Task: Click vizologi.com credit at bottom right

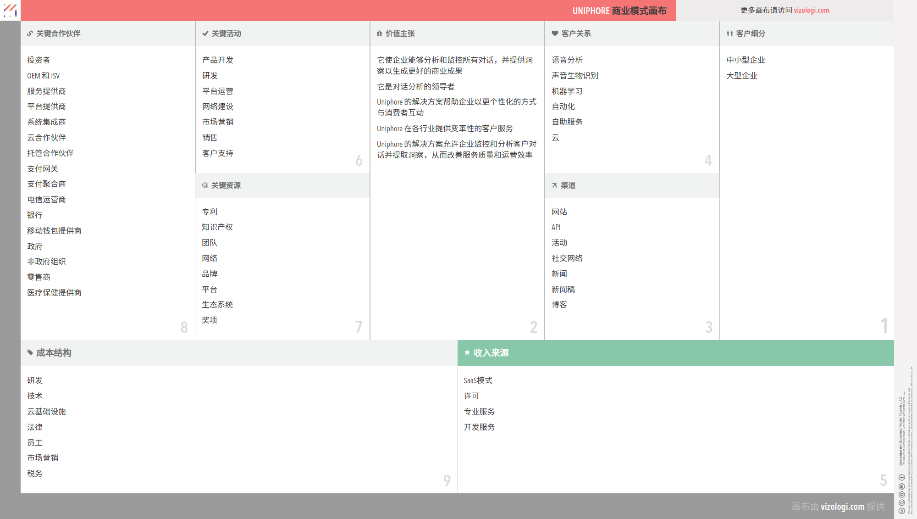Action: pos(842,507)
